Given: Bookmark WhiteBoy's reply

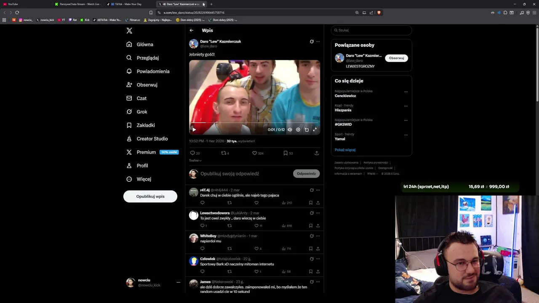Looking at the screenshot, I should (311, 248).
